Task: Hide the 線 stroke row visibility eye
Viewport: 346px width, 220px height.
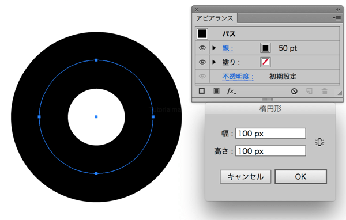Action: pos(202,48)
